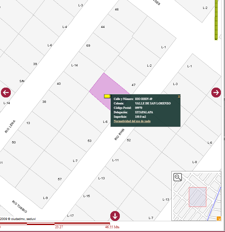
Task: Select parcel labeled 39
Action: tap(35, 64)
